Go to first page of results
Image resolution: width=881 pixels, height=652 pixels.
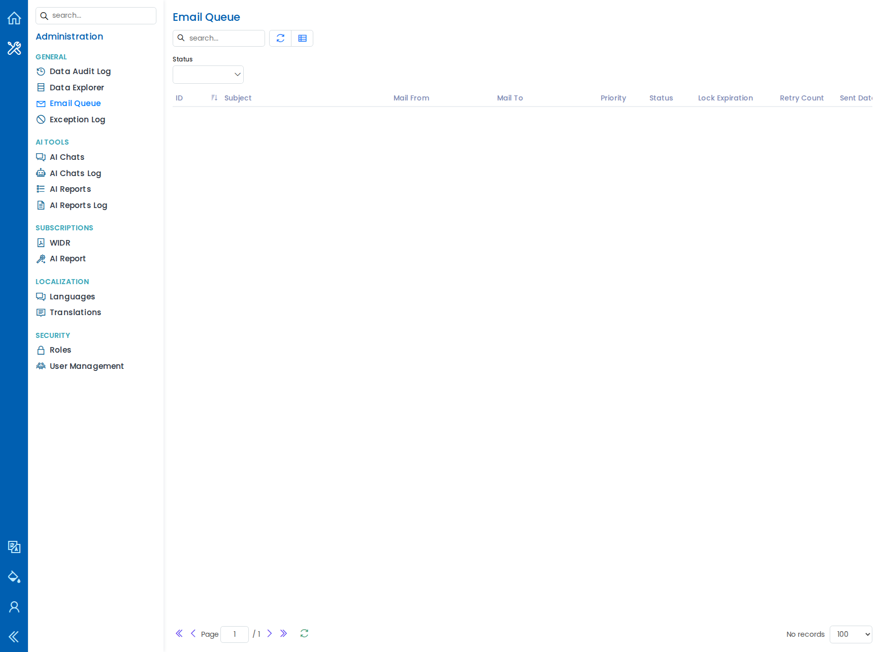pos(179,633)
